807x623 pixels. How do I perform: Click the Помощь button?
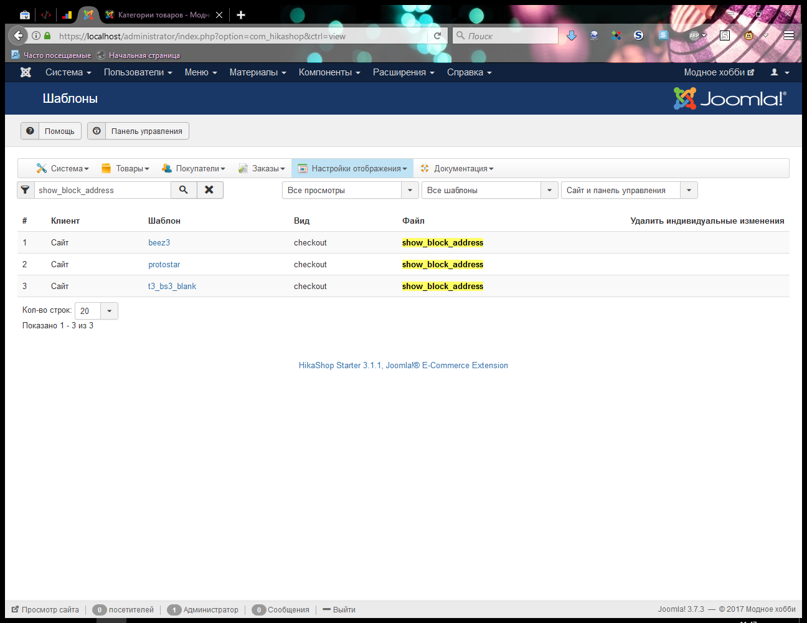pyautogui.click(x=51, y=131)
